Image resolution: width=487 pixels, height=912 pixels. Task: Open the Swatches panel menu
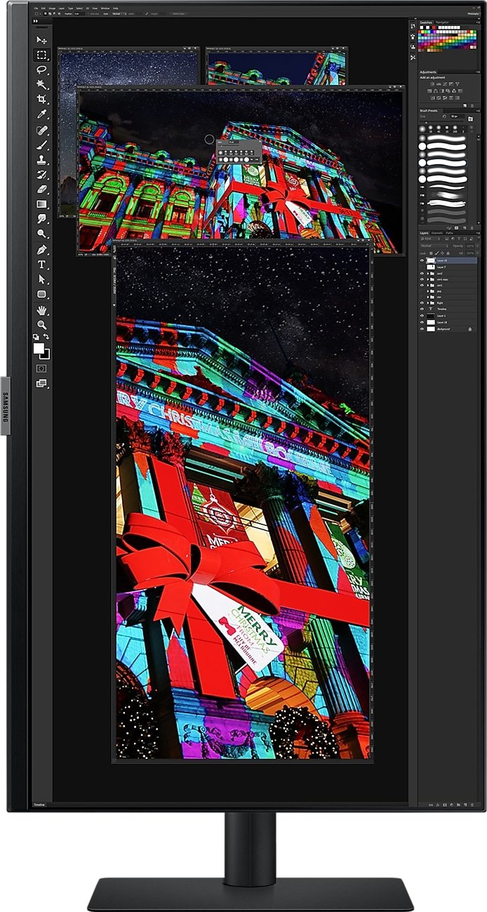pos(478,22)
